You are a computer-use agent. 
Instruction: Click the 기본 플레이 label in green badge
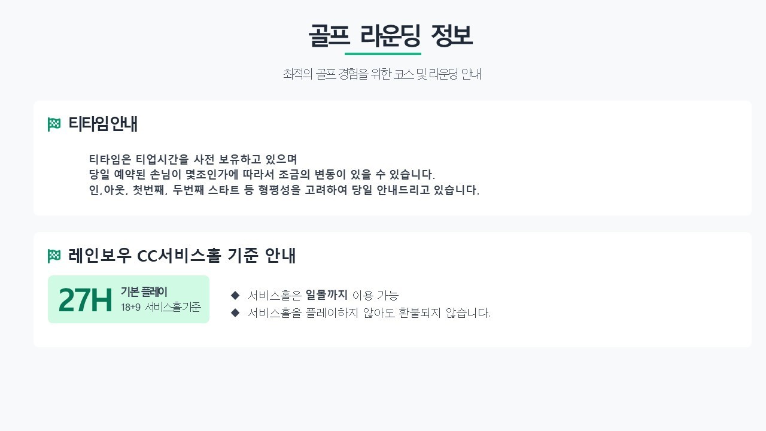tap(144, 292)
